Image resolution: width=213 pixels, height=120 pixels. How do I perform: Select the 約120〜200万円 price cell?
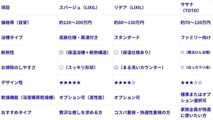[74, 23]
